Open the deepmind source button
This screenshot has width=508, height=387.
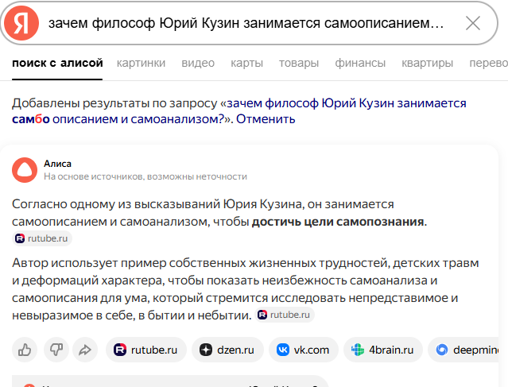pyautogui.click(x=463, y=350)
